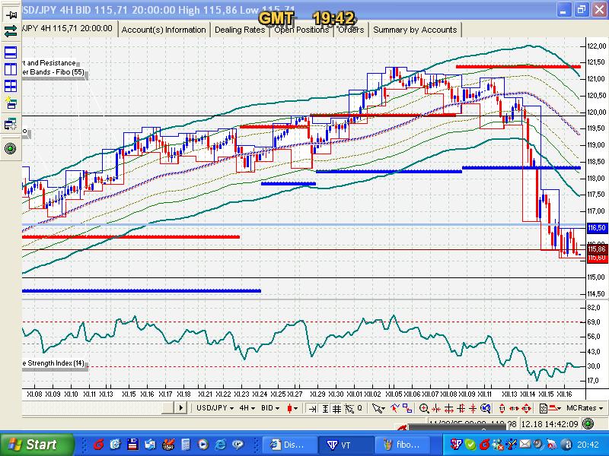Image resolution: width=609 pixels, height=456 pixels.
Task: Switch to the USD/JPY 4H chart tab
Action: (69, 29)
